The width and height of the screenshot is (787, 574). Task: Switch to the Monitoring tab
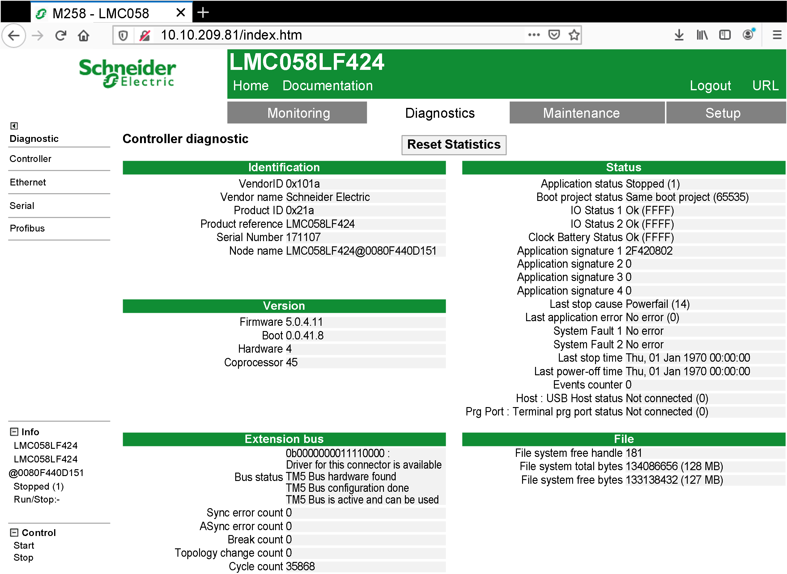click(297, 113)
